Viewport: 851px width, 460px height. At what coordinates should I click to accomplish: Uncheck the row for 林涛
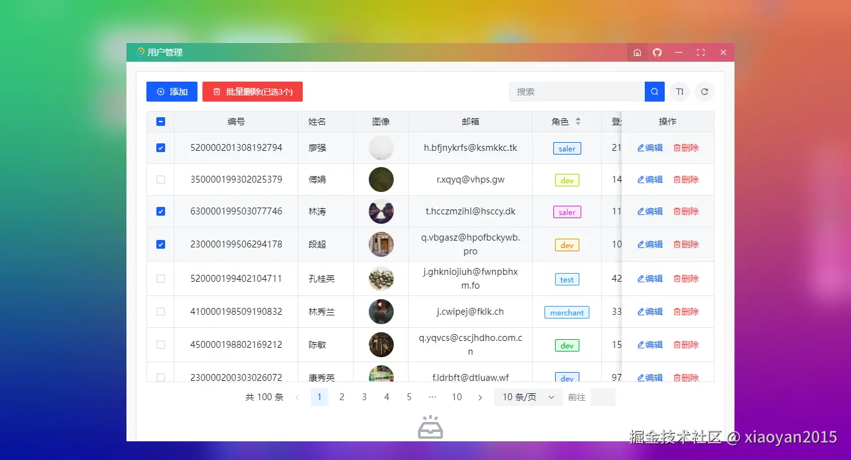pos(161,211)
